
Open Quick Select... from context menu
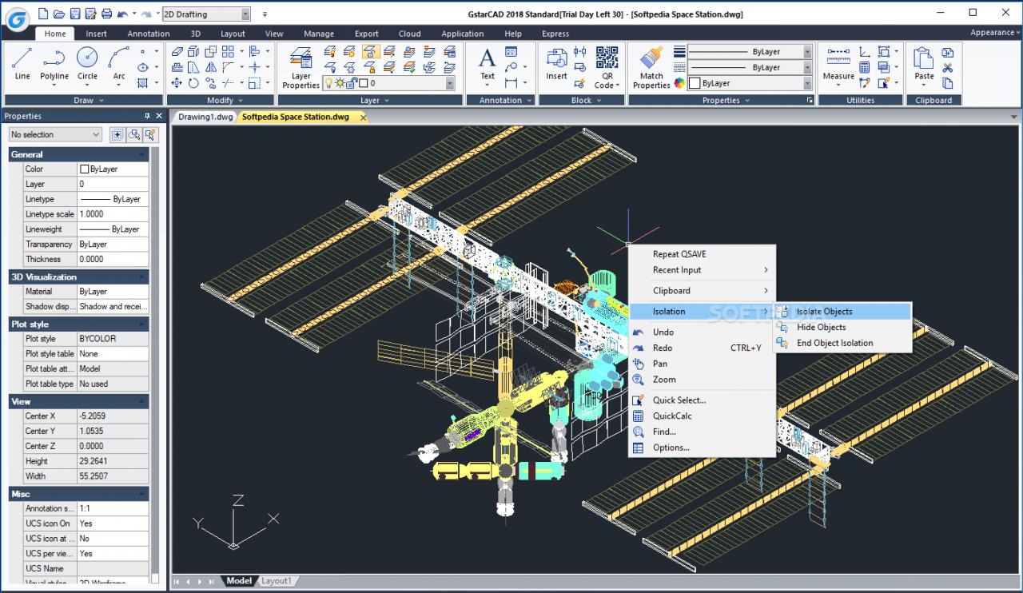tap(702, 400)
